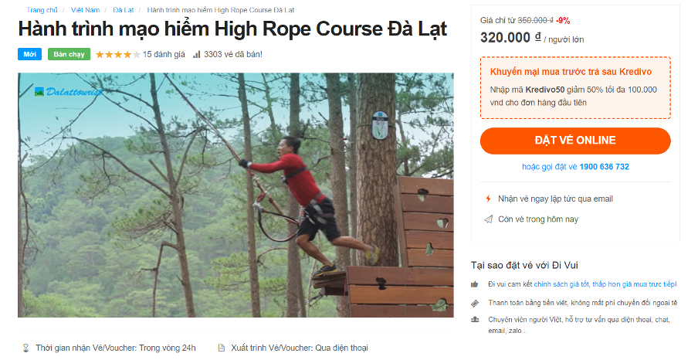Click the Vietnamese support specialist icon
This screenshot has height=360, width=698.
point(475,319)
